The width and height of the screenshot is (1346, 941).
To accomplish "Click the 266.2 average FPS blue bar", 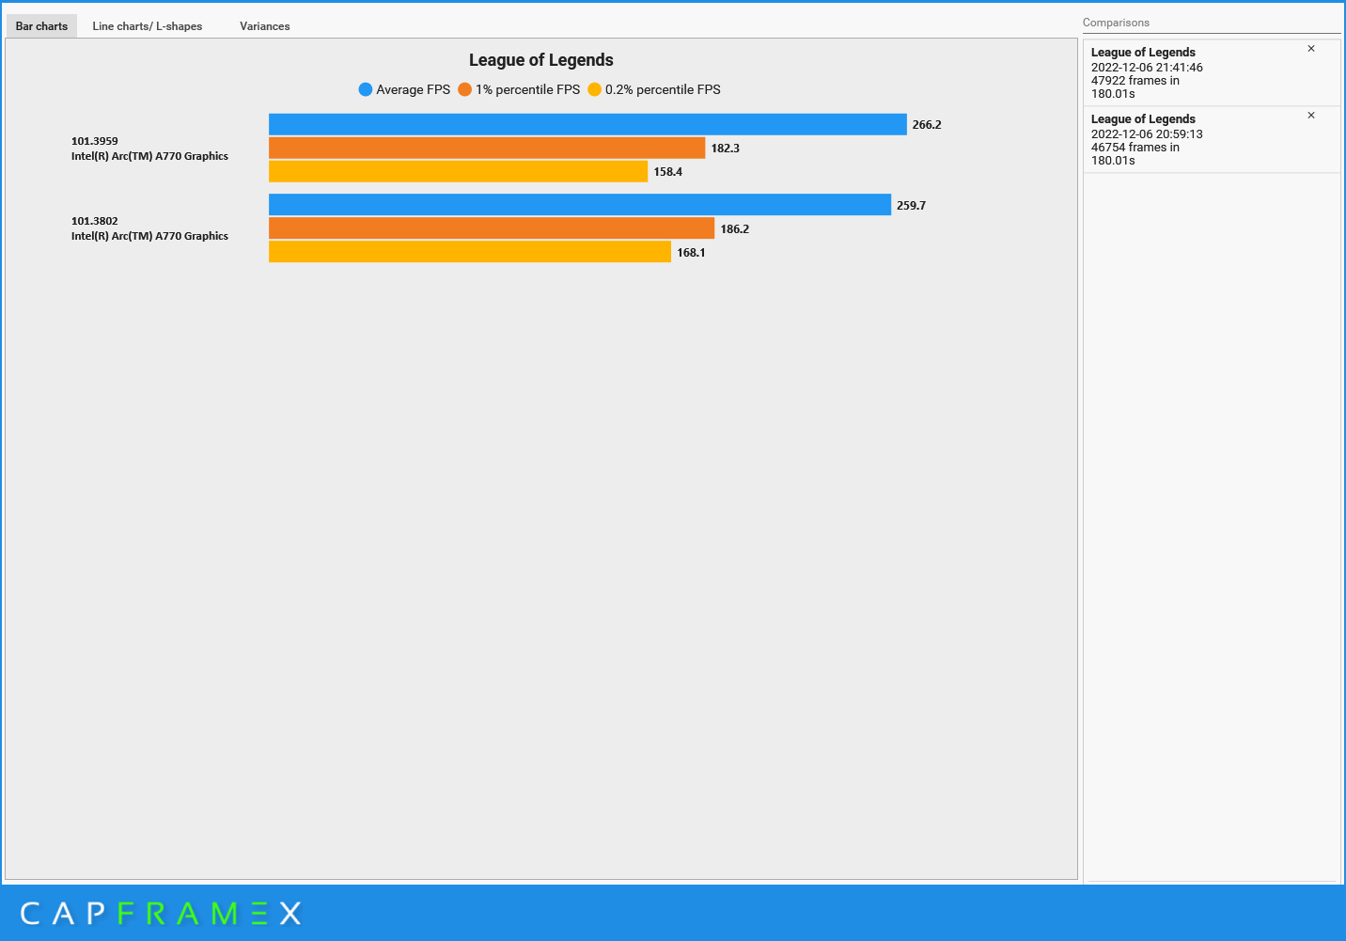I will pos(587,124).
